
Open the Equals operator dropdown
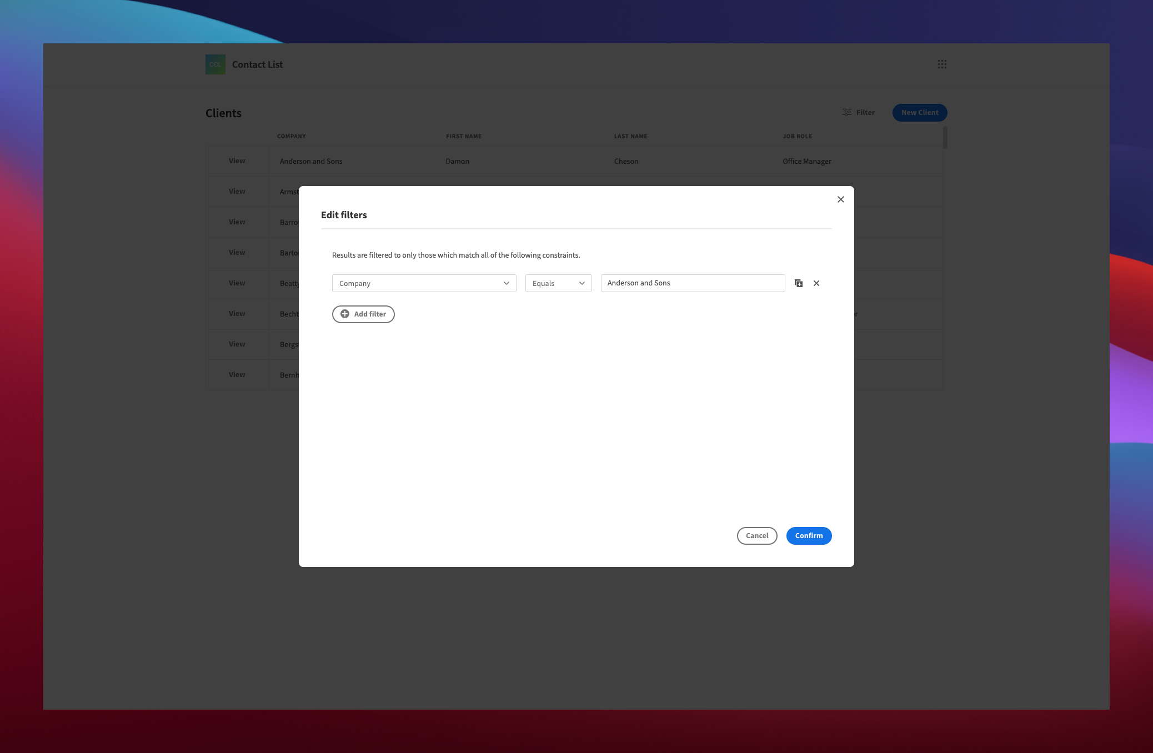click(558, 283)
